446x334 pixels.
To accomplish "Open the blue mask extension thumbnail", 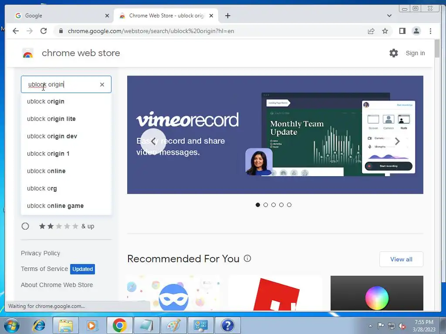I will tap(173, 293).
